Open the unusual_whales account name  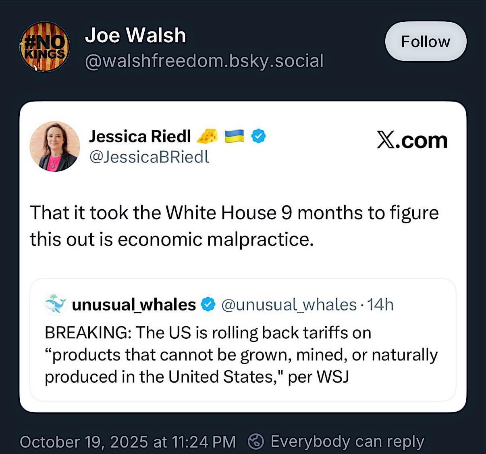(134, 305)
